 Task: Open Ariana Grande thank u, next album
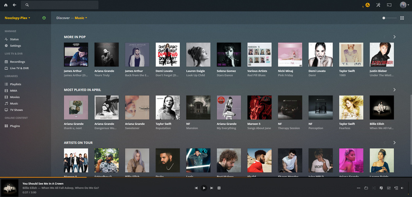click(x=76, y=107)
